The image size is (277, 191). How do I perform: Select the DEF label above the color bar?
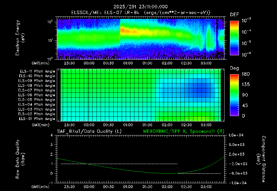click(x=235, y=15)
